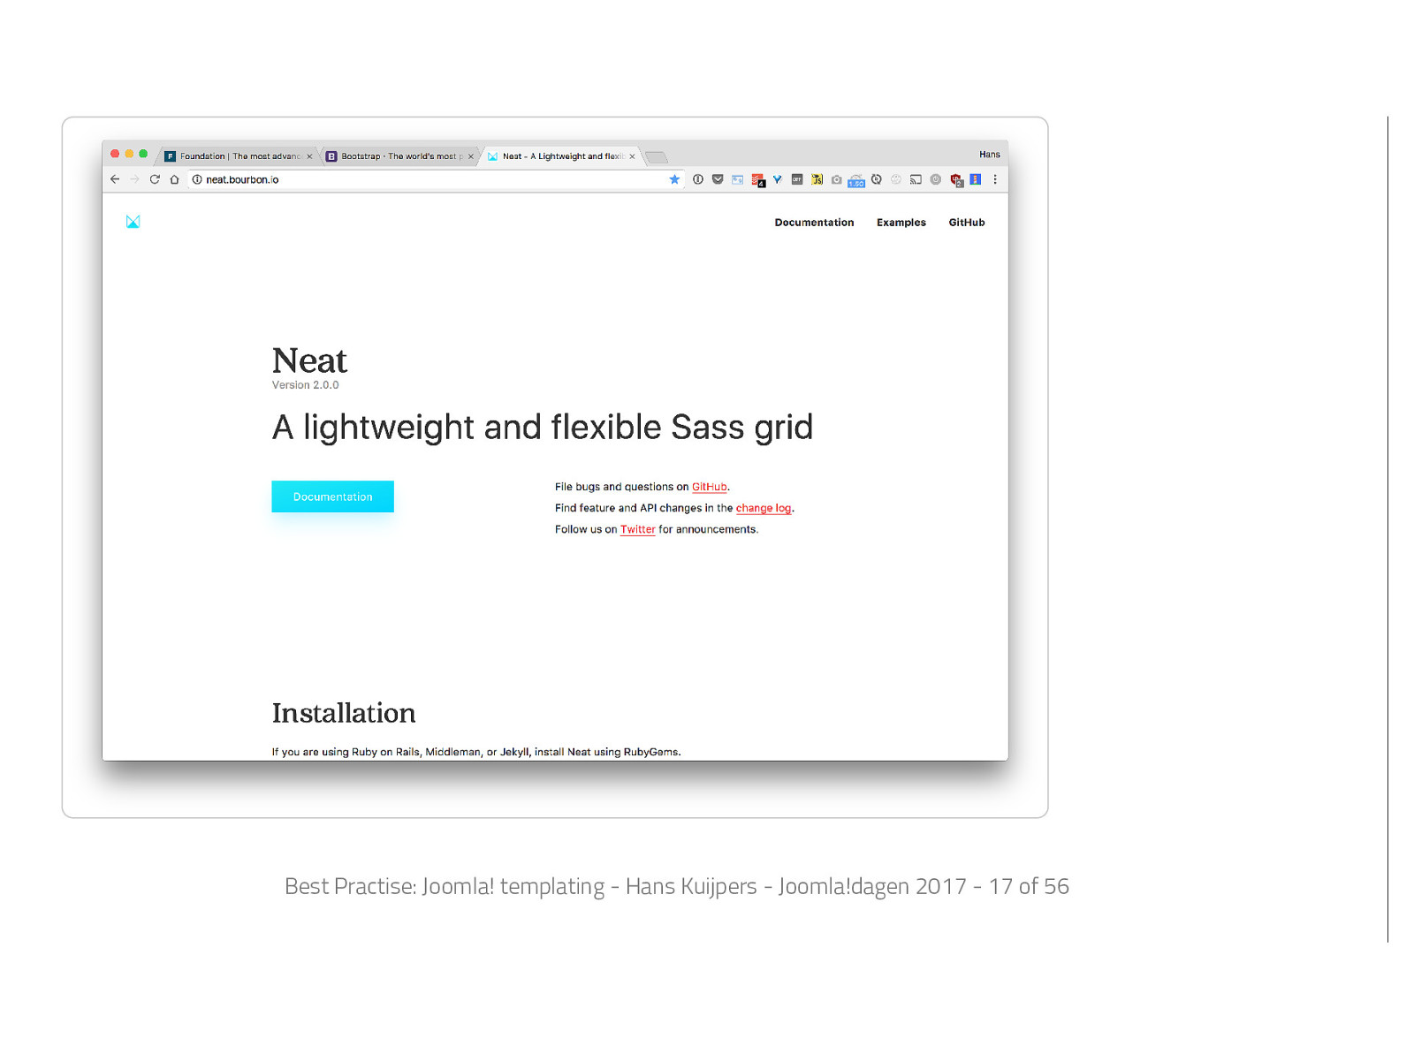Click 'A lightweight and flexible Sass grid' headline

click(542, 428)
